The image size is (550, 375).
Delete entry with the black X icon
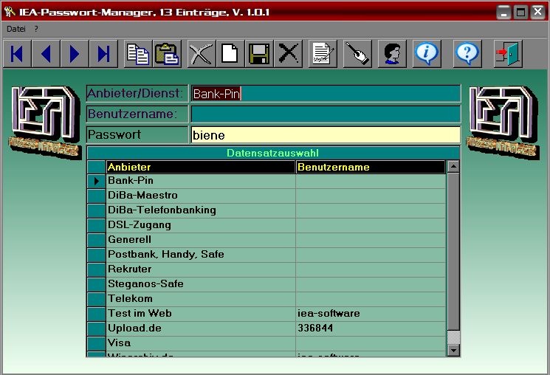tap(289, 54)
